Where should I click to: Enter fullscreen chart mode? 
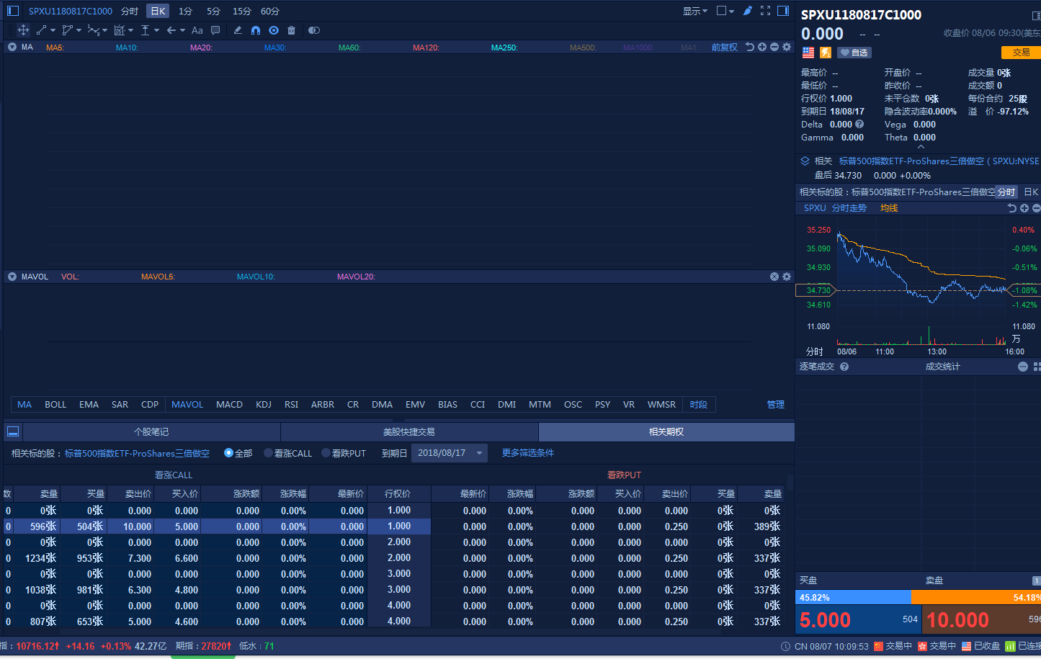(765, 11)
